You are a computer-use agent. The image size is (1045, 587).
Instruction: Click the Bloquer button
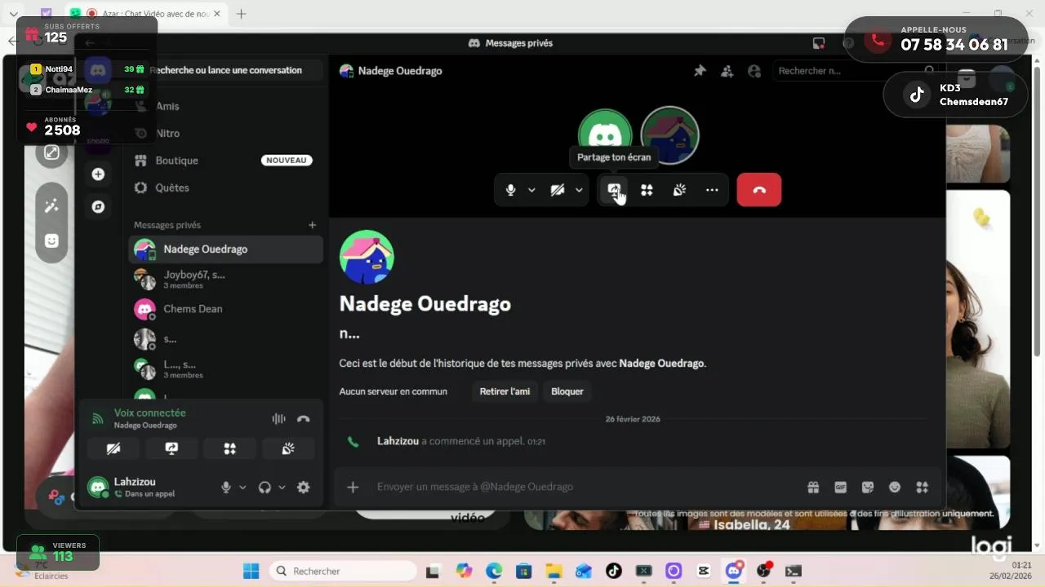tap(567, 391)
